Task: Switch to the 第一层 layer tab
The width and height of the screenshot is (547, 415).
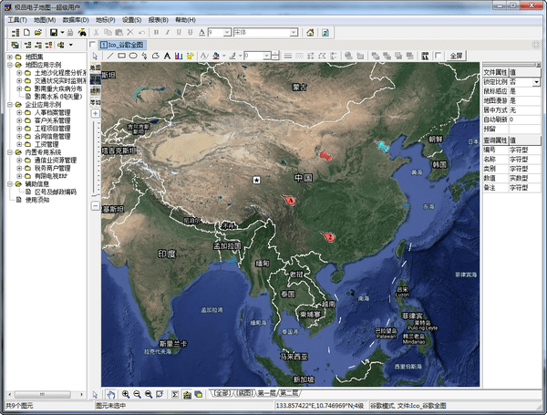Action: click(x=266, y=394)
